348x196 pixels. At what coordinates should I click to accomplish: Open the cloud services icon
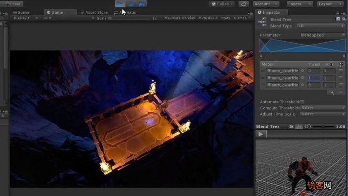(244, 4)
